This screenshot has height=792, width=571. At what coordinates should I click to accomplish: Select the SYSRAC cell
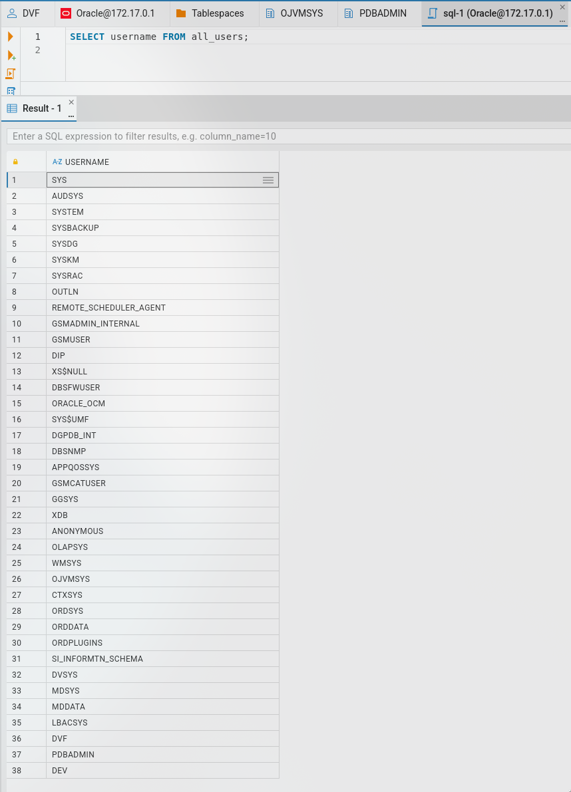pos(162,276)
